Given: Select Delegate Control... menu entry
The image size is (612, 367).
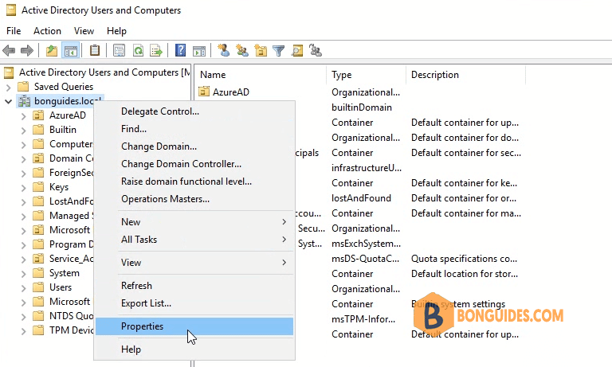Looking at the screenshot, I should tap(194, 111).
